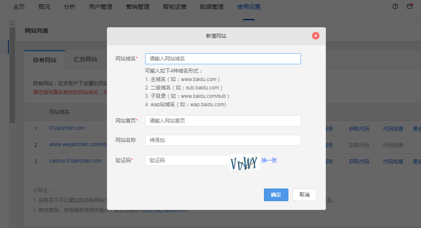This screenshot has width=421, height=228.
Task: Go to 主页 in top navigation
Action: (19, 7)
